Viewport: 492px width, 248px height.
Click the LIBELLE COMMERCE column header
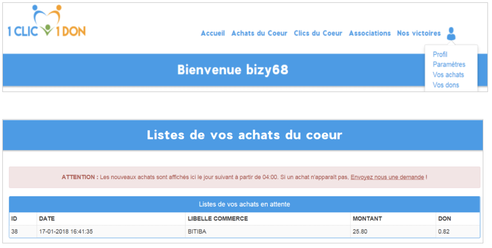click(268, 219)
